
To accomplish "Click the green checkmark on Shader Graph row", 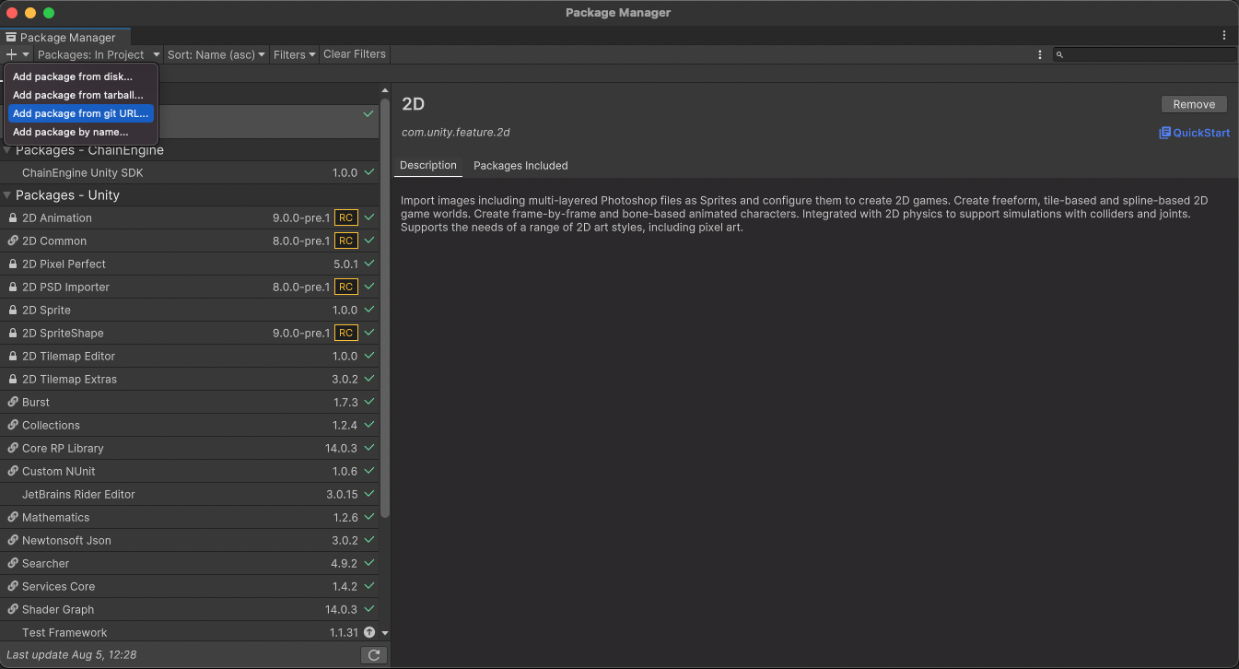I will pos(369,610).
